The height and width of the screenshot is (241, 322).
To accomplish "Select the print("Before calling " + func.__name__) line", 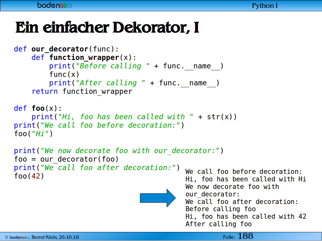I will (136, 66).
